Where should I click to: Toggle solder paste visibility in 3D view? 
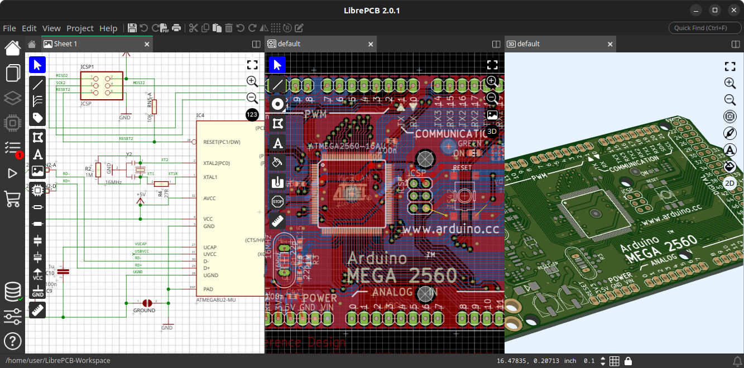729,133
